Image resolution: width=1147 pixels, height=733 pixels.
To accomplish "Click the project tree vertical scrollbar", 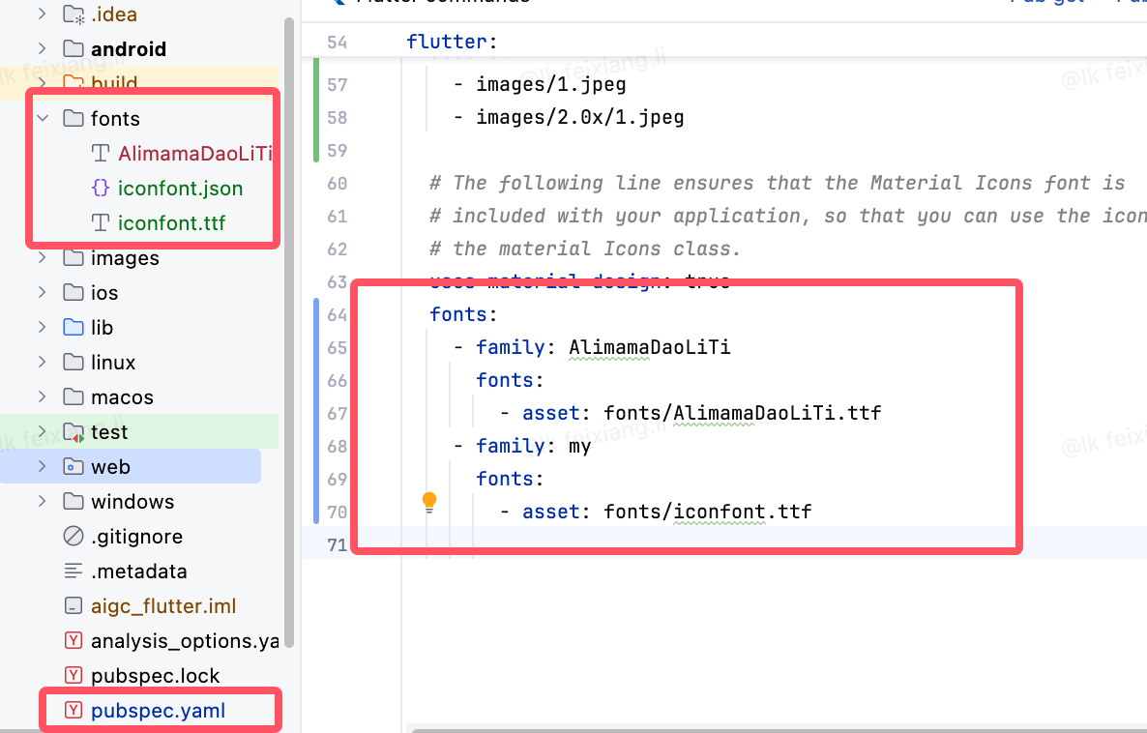I will 289,333.
